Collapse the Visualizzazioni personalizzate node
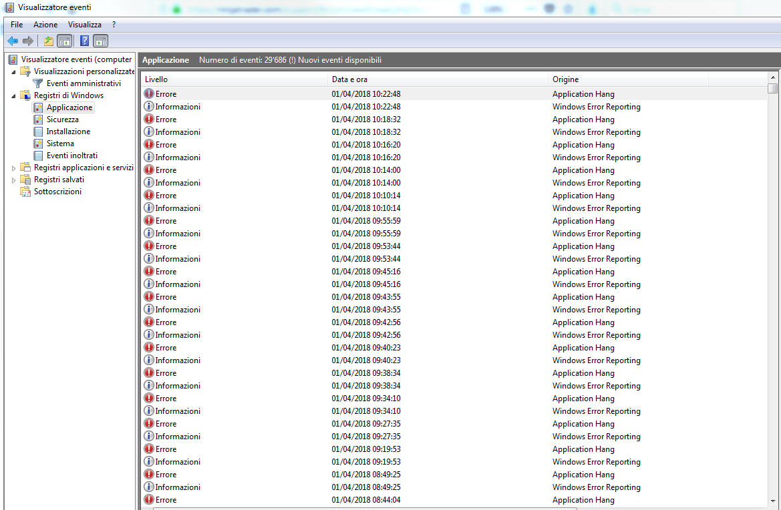This screenshot has height=510, width=781. [x=13, y=71]
